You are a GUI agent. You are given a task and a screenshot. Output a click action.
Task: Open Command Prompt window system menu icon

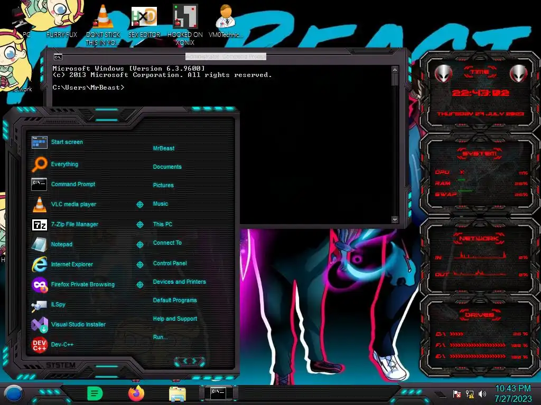[58, 57]
